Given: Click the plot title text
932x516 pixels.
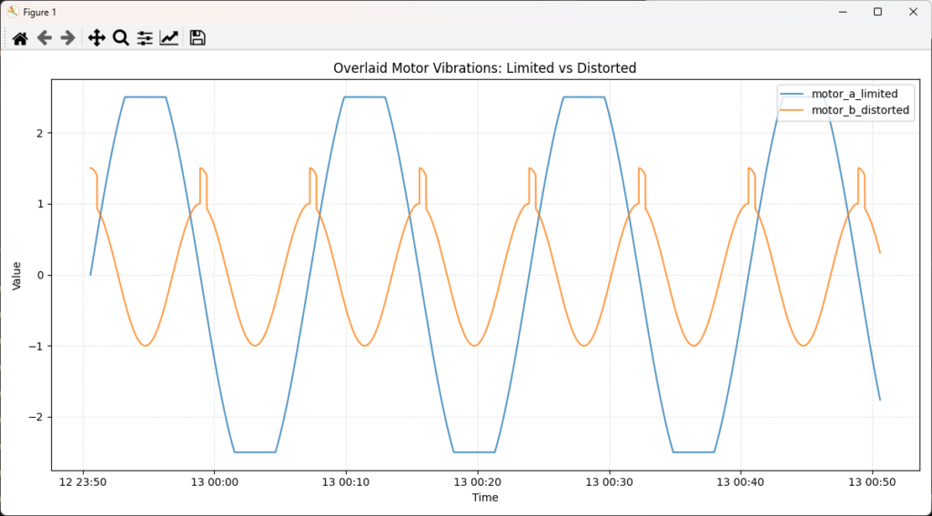Looking at the screenshot, I should point(484,68).
